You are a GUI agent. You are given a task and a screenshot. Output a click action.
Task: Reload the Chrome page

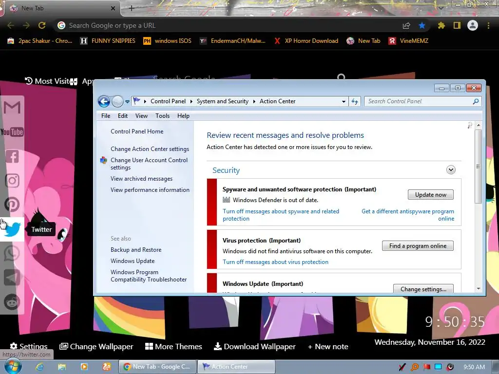42,25
